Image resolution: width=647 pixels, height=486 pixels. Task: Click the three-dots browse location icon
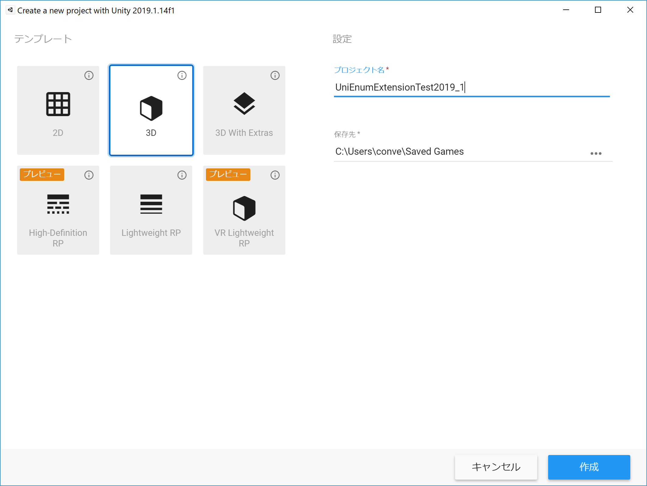(x=596, y=153)
